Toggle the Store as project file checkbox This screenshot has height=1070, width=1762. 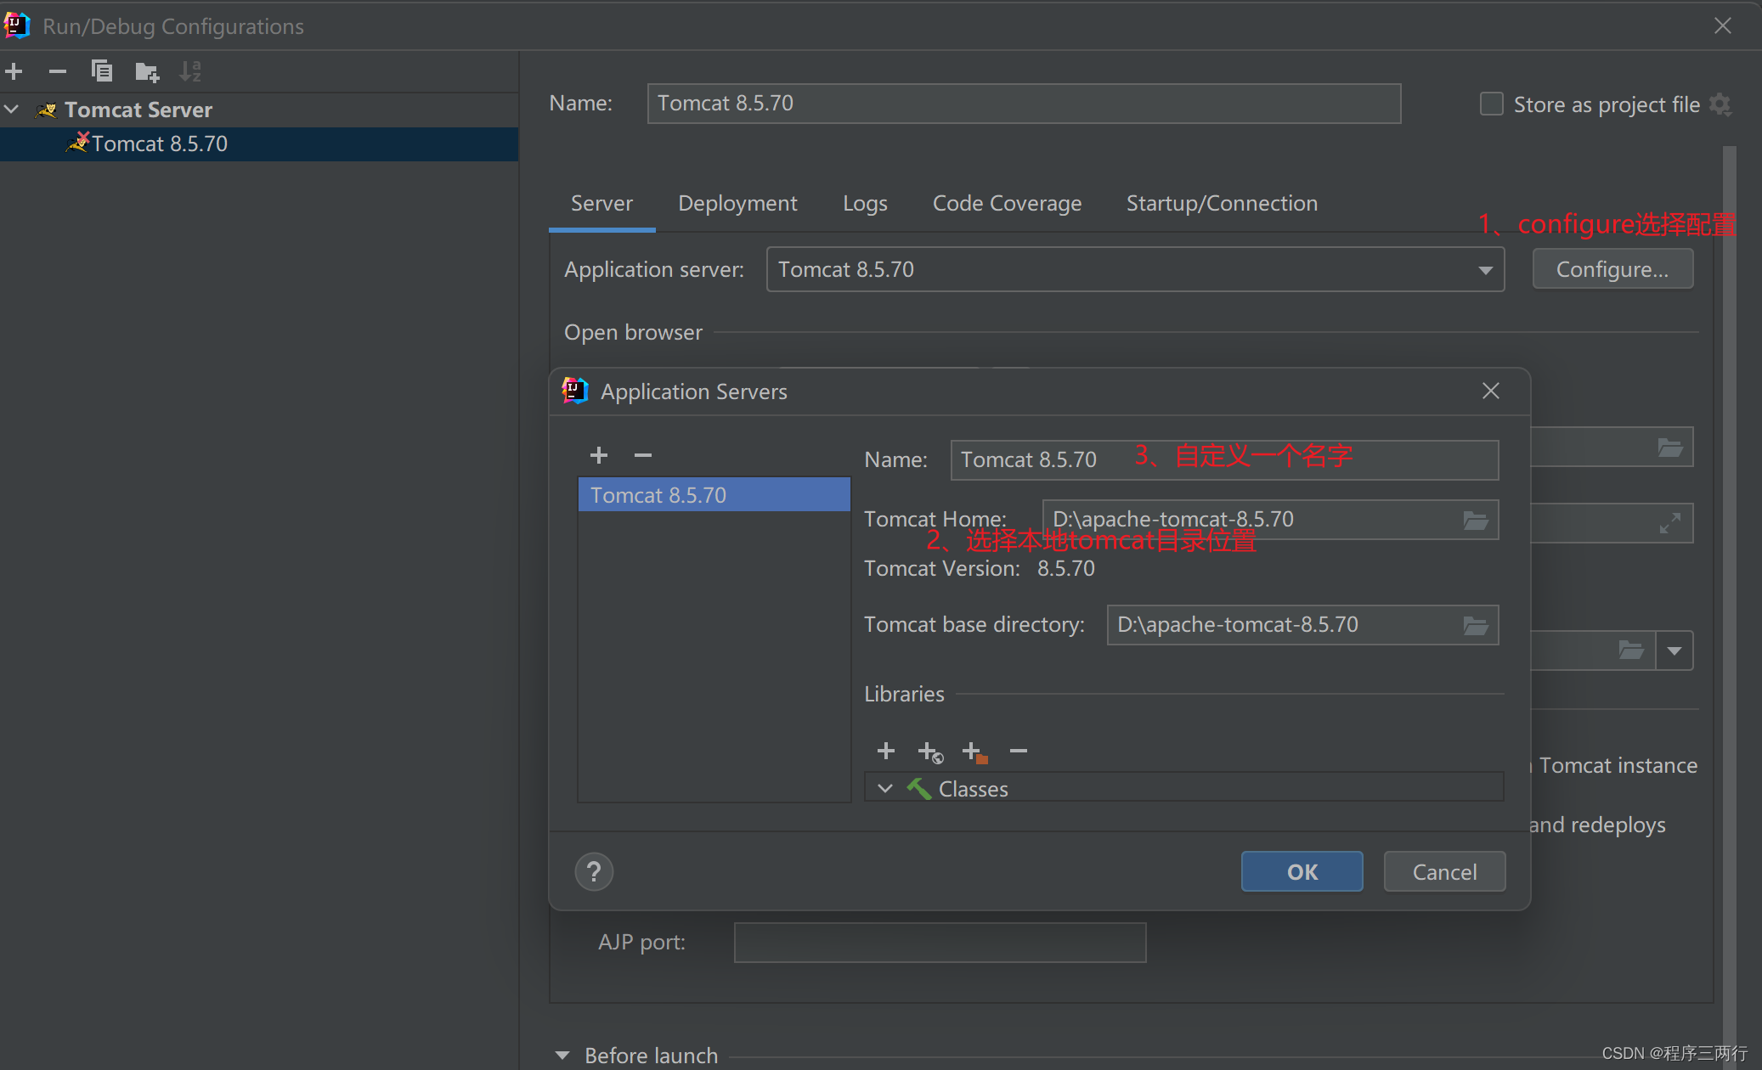(x=1489, y=105)
